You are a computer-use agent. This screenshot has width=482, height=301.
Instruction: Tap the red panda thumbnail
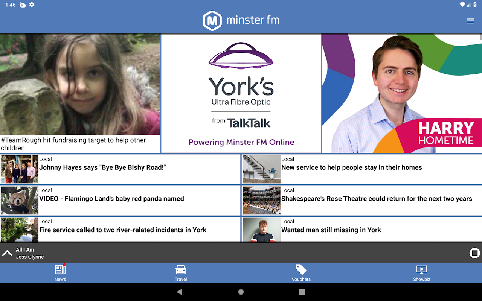(x=20, y=201)
